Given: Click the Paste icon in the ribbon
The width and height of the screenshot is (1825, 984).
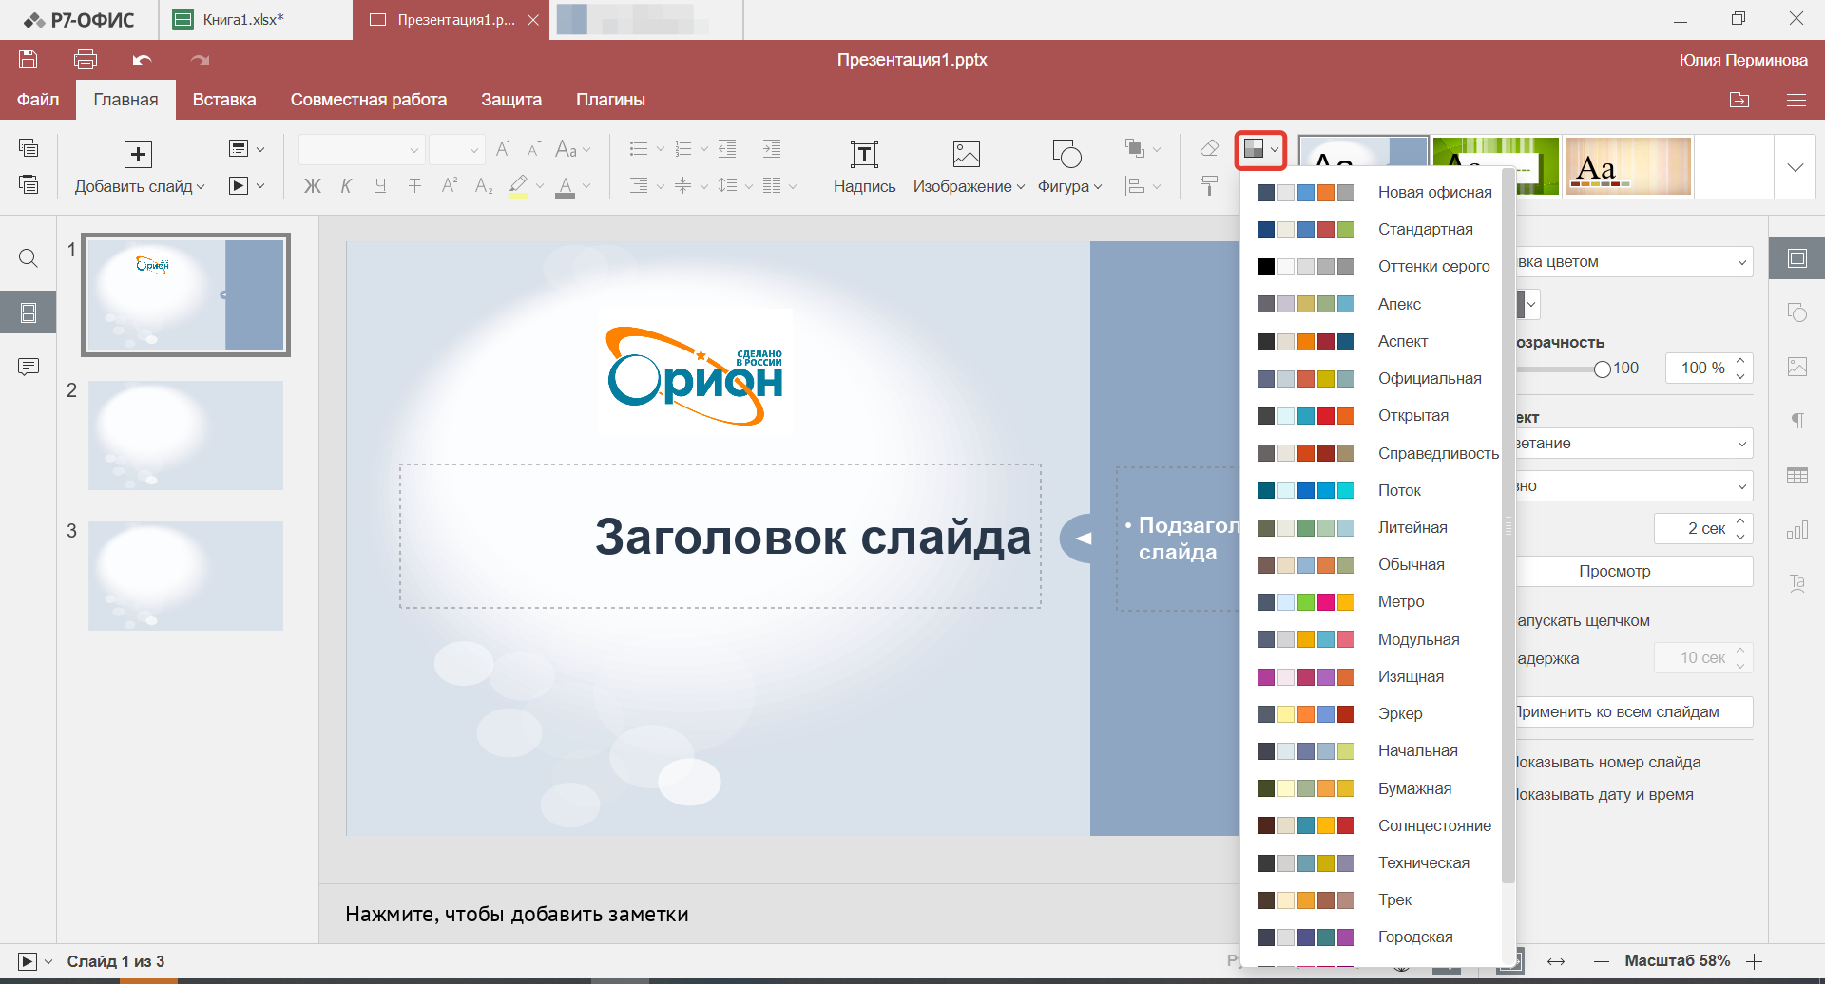Looking at the screenshot, I should coord(29,184).
